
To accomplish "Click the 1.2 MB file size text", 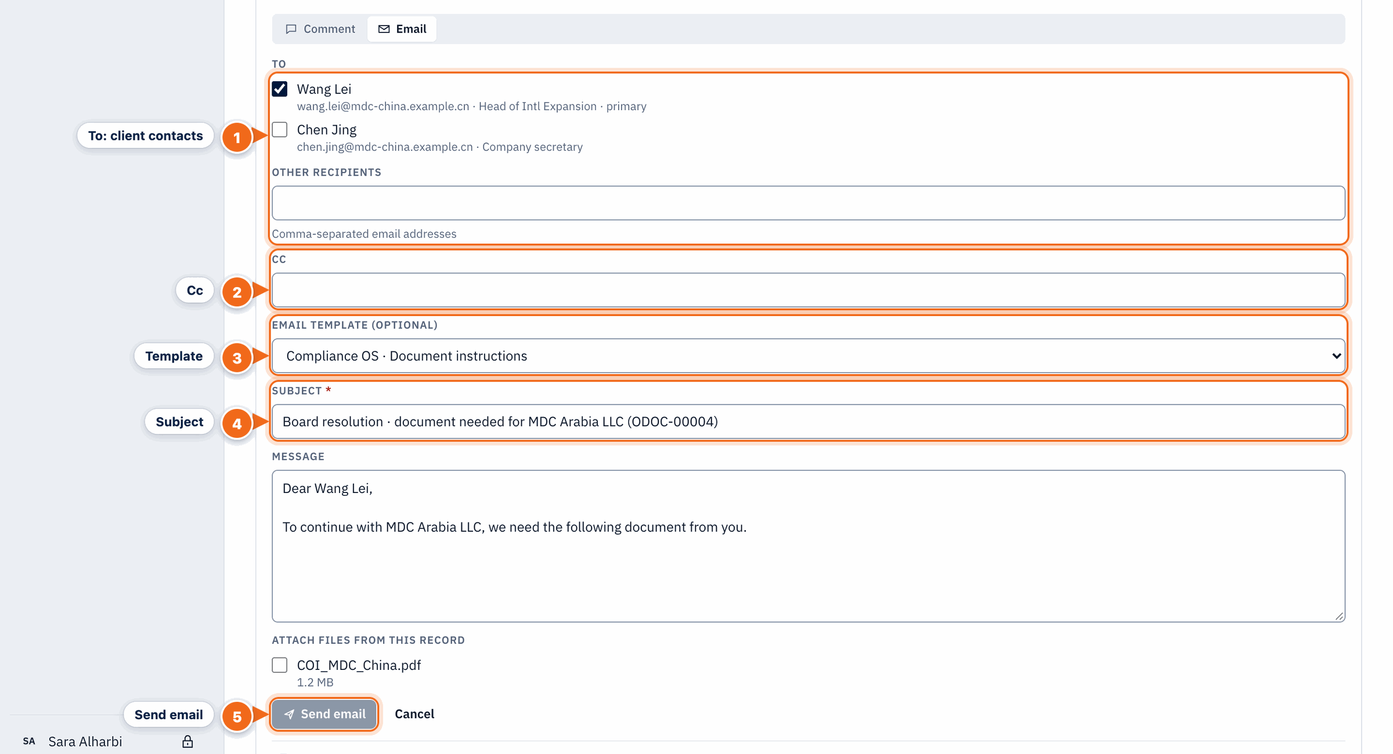I will click(x=315, y=682).
